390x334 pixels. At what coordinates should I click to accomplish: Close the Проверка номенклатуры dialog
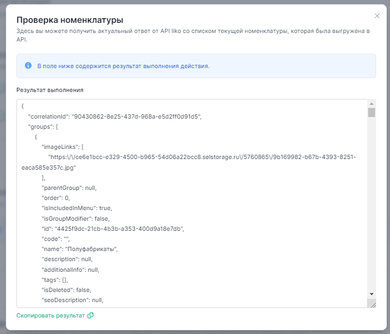[x=377, y=16]
